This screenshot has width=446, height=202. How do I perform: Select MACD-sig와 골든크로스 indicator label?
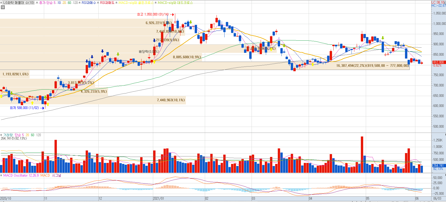[136, 3]
